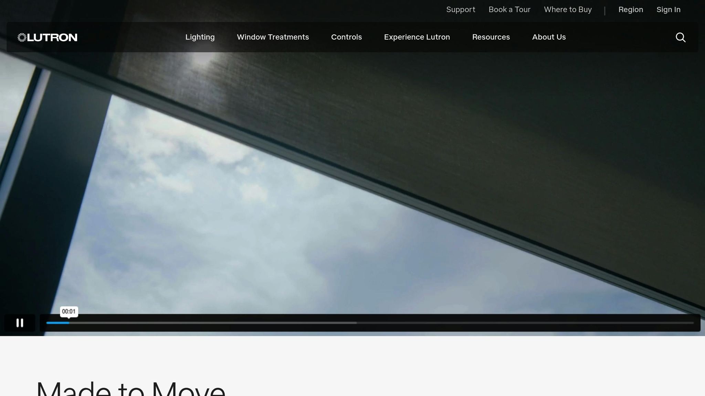Open the Support link
Viewport: 705px width, 396px height.
461,10
